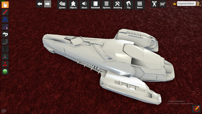Open the Music player panel

84,5
